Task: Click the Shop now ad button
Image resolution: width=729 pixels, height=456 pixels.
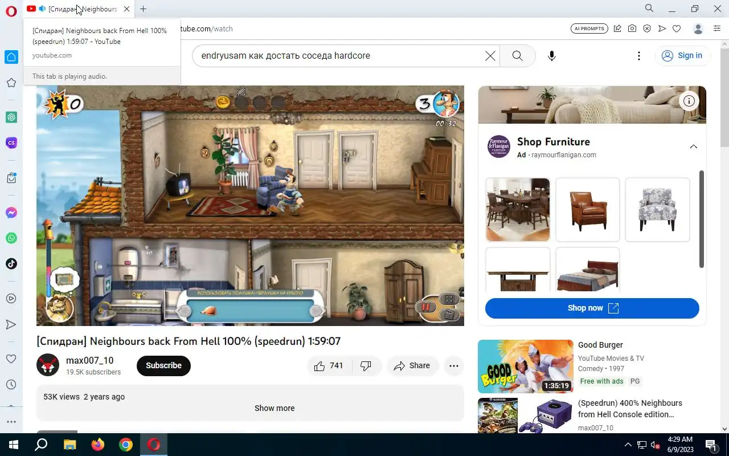Action: tap(592, 308)
